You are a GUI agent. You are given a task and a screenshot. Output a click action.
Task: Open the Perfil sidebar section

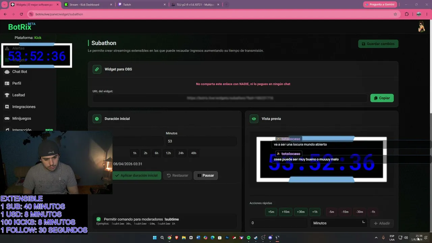coord(17,83)
